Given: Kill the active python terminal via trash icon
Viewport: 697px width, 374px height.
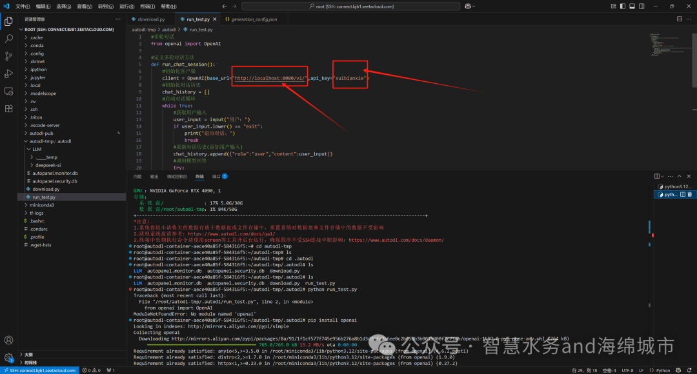Looking at the screenshot, I should tap(690, 195).
